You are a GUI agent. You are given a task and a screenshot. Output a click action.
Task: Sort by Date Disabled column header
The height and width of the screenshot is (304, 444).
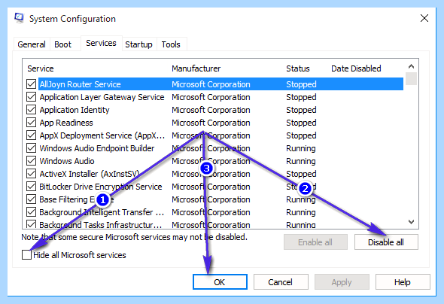[356, 68]
